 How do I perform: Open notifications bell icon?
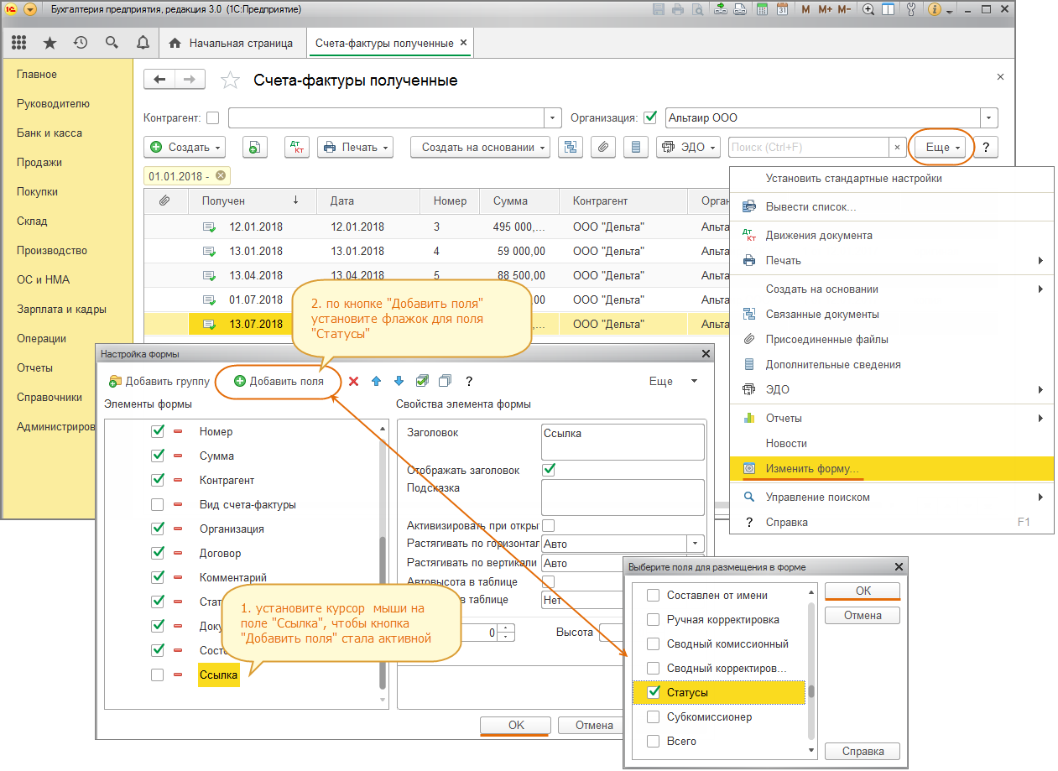point(143,43)
